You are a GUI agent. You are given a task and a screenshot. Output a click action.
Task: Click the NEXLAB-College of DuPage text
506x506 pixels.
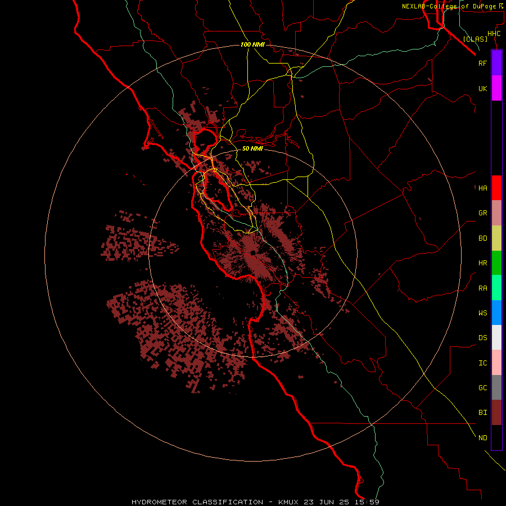(x=449, y=6)
